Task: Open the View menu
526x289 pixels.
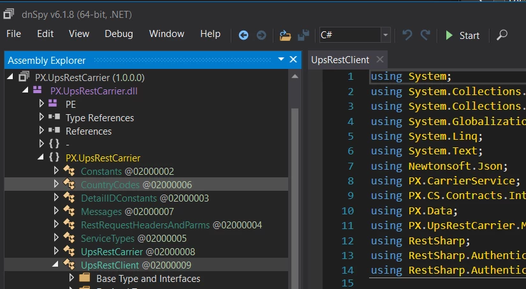Action: point(79,34)
